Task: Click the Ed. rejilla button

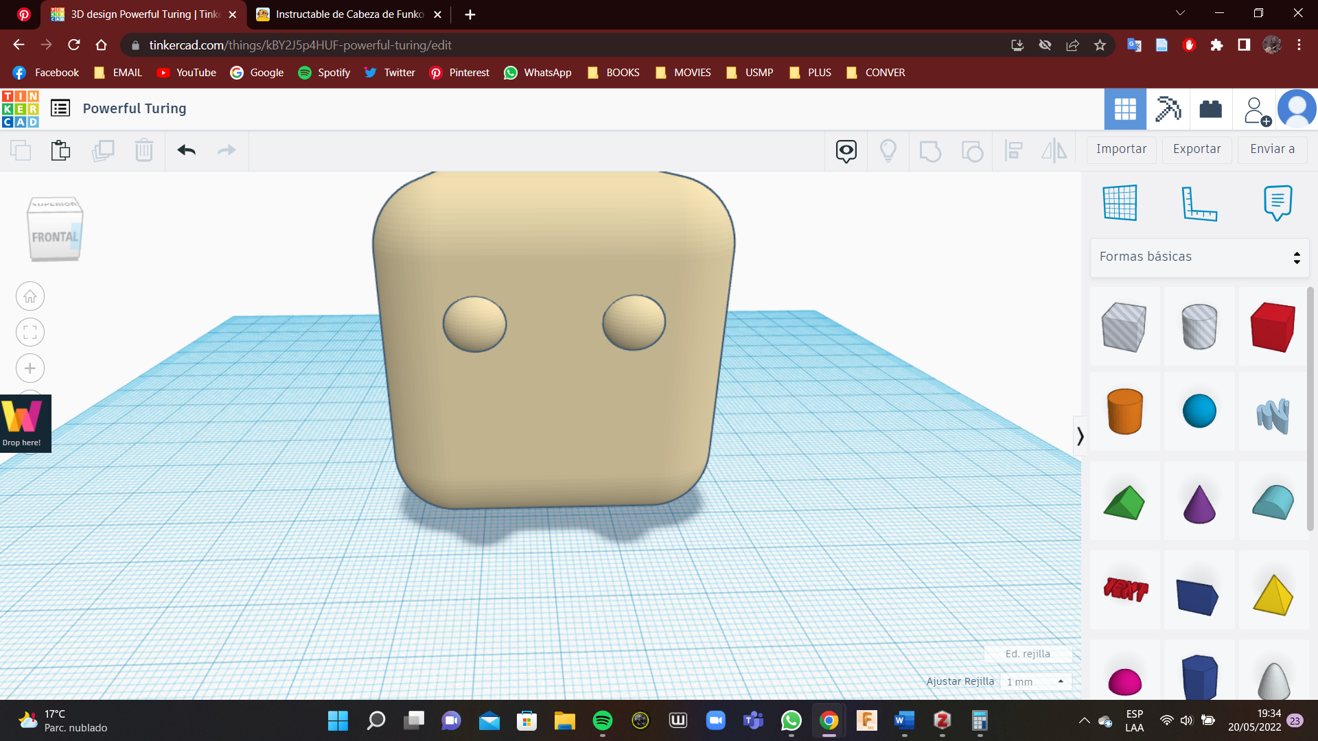Action: pyautogui.click(x=1028, y=654)
